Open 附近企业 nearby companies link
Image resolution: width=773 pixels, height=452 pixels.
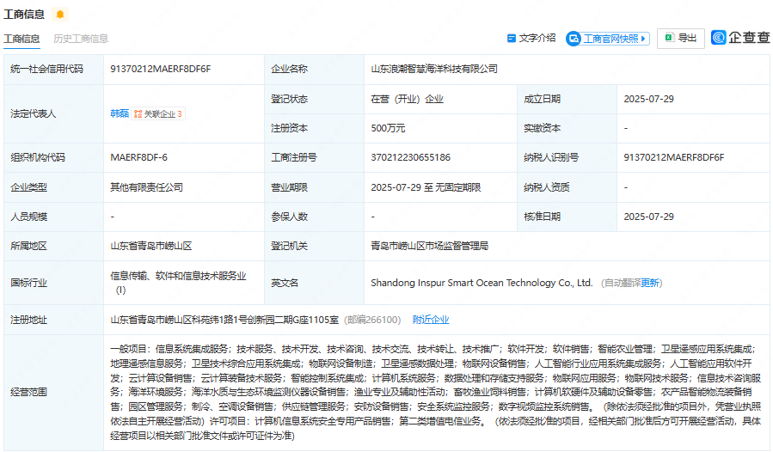point(431,320)
